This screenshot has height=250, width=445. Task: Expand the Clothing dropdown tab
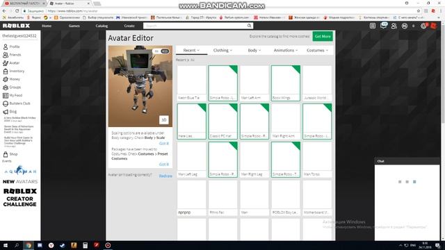pos(222,50)
